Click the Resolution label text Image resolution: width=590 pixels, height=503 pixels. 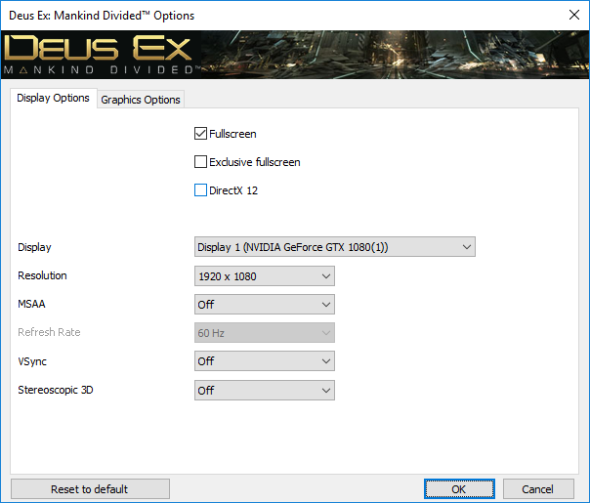pyautogui.click(x=42, y=275)
